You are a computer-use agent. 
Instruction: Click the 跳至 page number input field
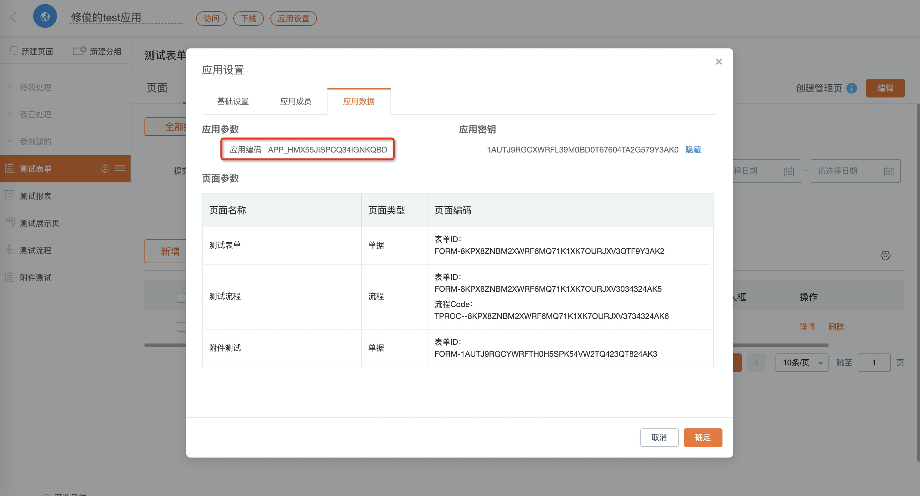point(874,362)
